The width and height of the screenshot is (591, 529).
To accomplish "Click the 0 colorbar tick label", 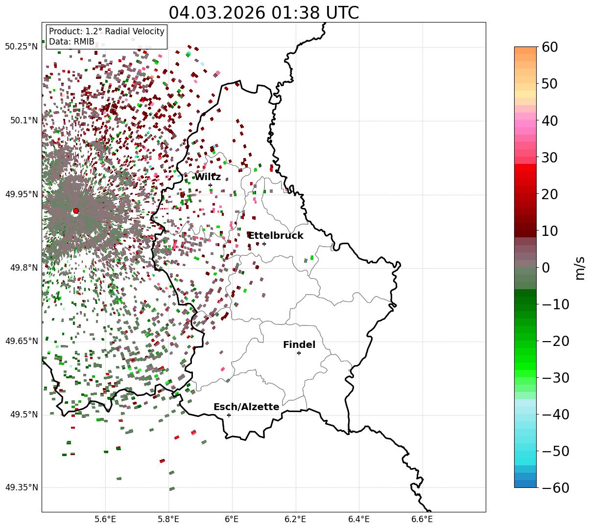I will tap(545, 268).
